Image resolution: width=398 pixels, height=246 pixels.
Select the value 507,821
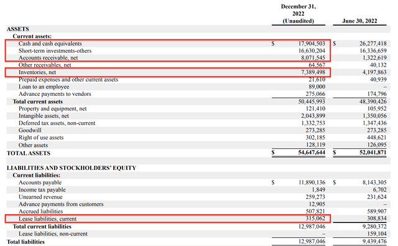click(x=315, y=212)
